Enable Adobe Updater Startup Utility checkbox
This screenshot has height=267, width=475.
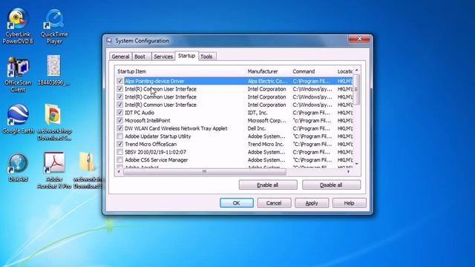tap(120, 136)
